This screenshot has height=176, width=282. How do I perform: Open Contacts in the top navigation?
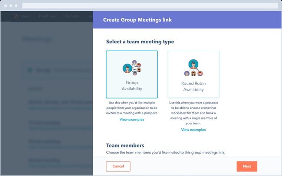point(72,16)
